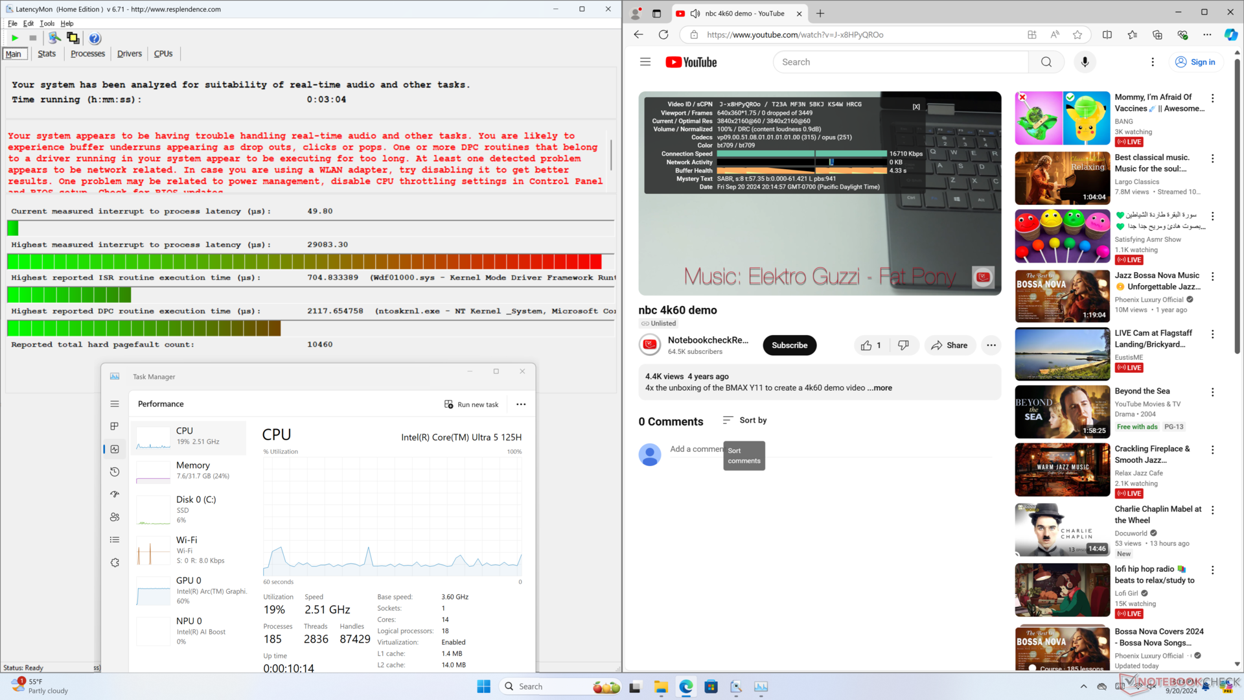Open Task Manager Startup apps icon
The height and width of the screenshot is (700, 1244).
click(x=115, y=495)
